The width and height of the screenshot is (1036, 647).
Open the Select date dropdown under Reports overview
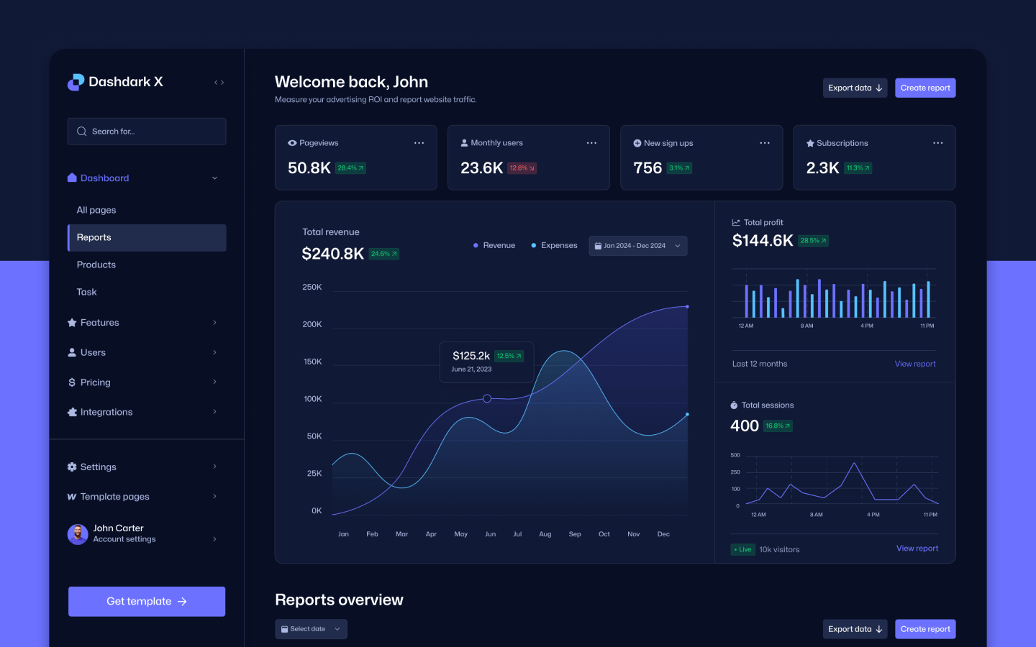coord(311,629)
